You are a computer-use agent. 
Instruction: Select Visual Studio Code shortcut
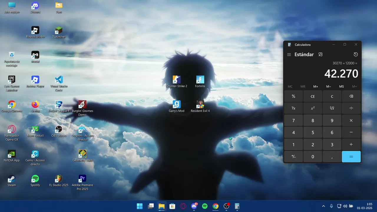tap(59, 84)
